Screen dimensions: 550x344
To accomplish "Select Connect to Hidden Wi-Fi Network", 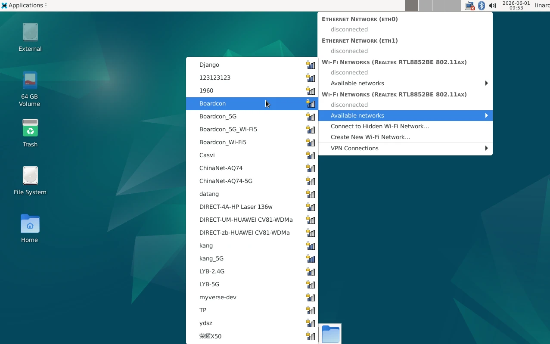I will pos(405,126).
